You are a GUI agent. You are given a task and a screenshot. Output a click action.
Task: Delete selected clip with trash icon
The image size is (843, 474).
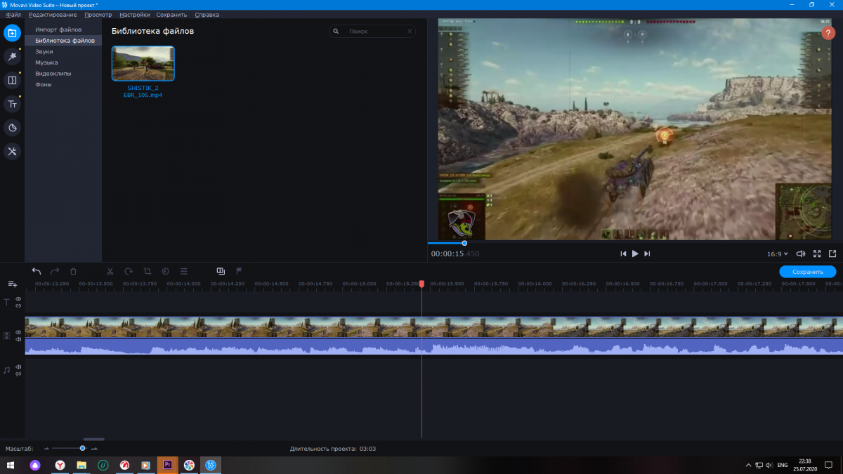tap(73, 271)
